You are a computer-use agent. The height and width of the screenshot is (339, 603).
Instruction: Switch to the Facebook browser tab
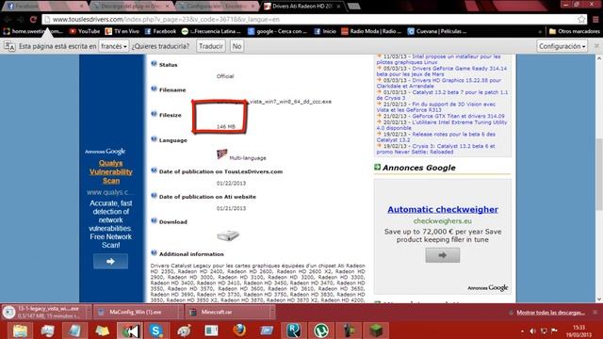44,7
